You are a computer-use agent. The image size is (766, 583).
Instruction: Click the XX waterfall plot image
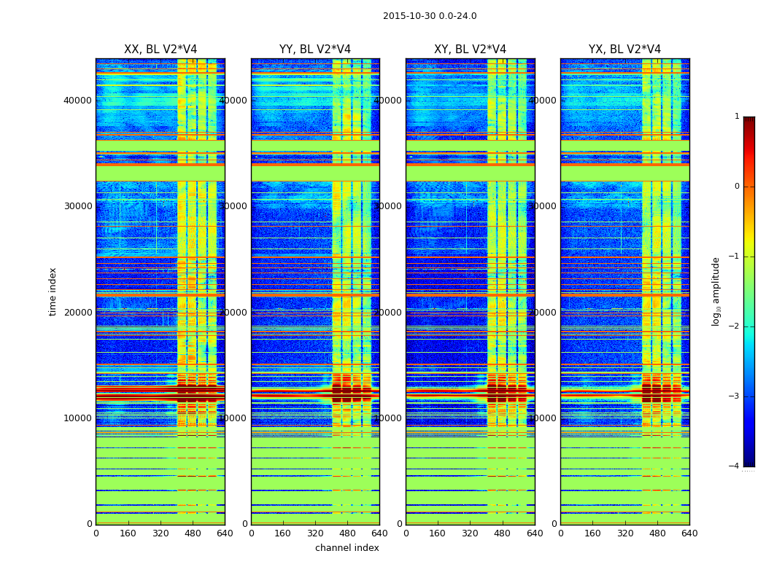click(160, 291)
